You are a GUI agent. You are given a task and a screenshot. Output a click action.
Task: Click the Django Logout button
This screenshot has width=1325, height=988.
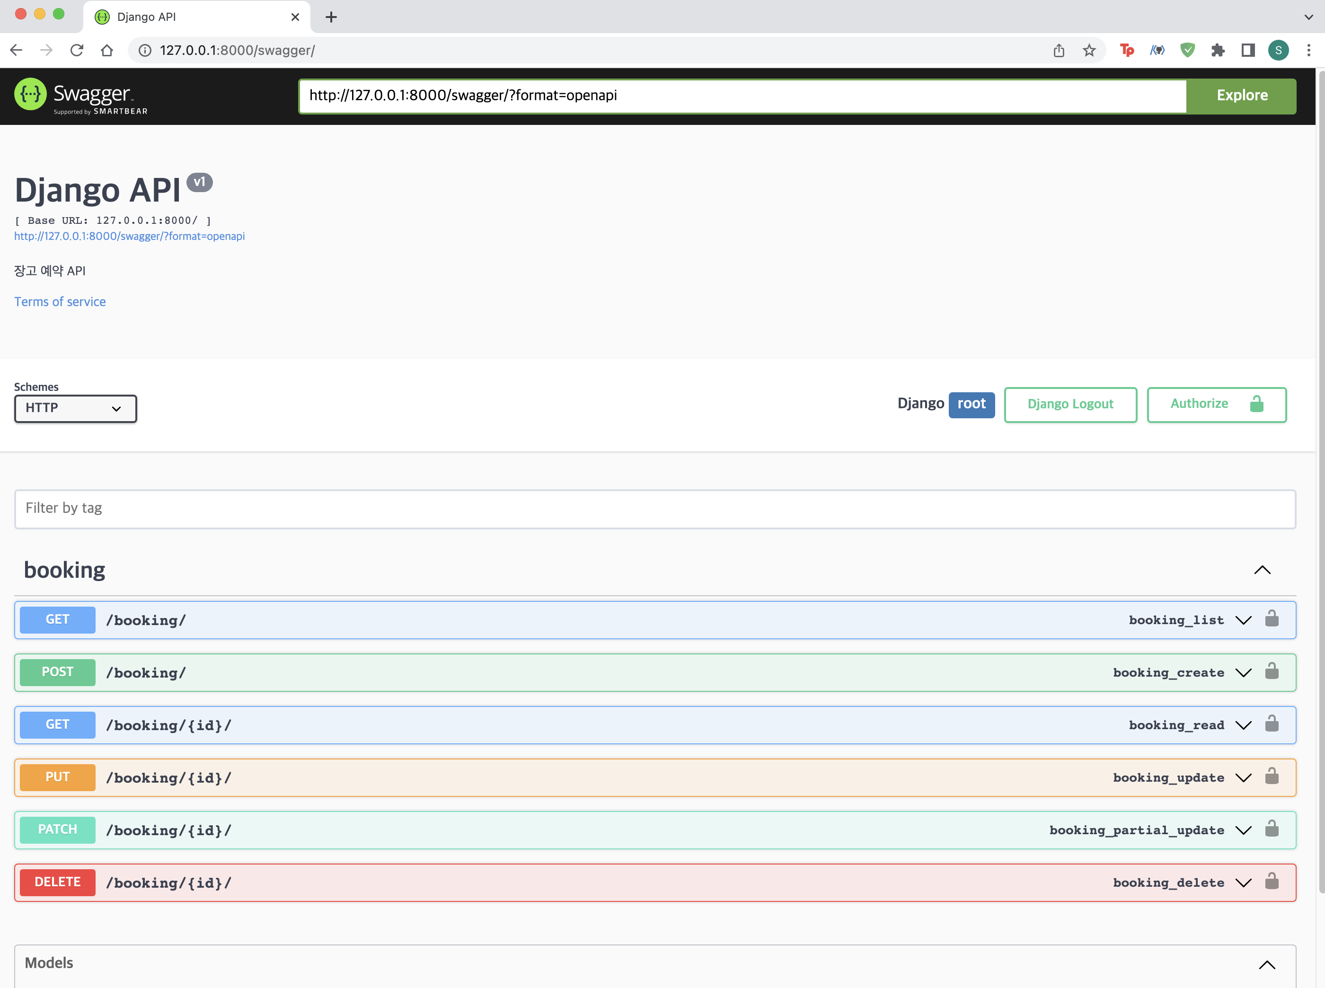pyautogui.click(x=1069, y=404)
